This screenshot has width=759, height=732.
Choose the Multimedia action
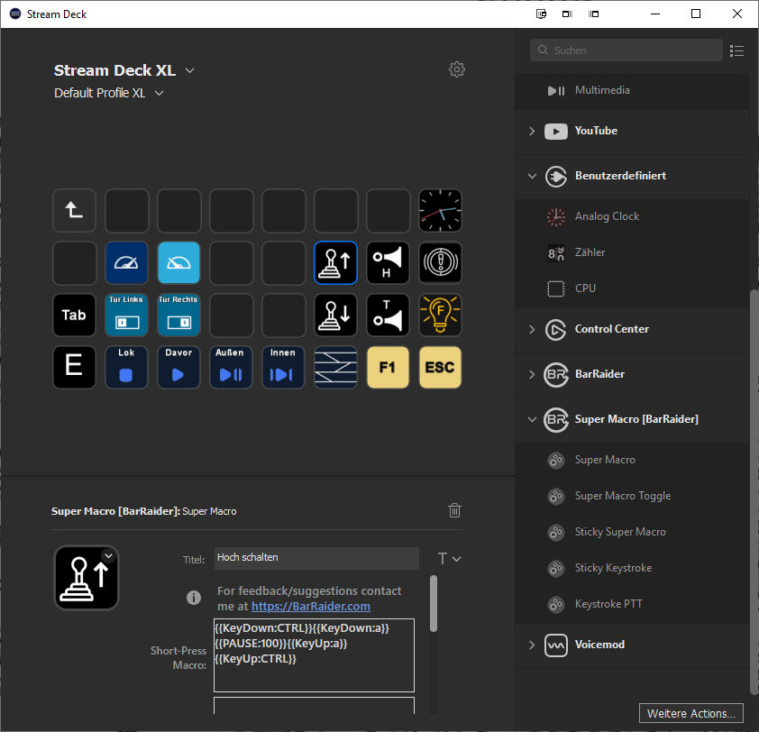click(632, 90)
